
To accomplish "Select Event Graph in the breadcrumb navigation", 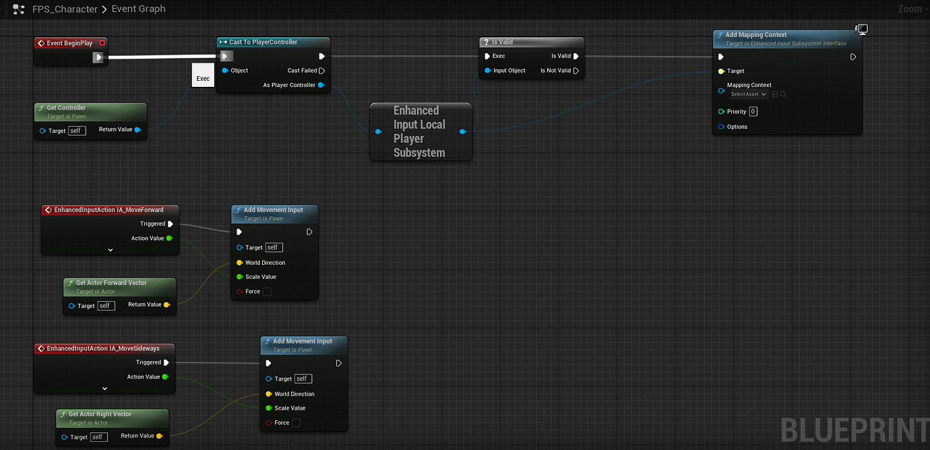I will pos(138,9).
